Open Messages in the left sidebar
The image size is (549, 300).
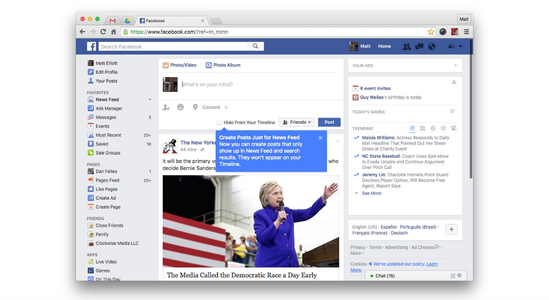(106, 117)
